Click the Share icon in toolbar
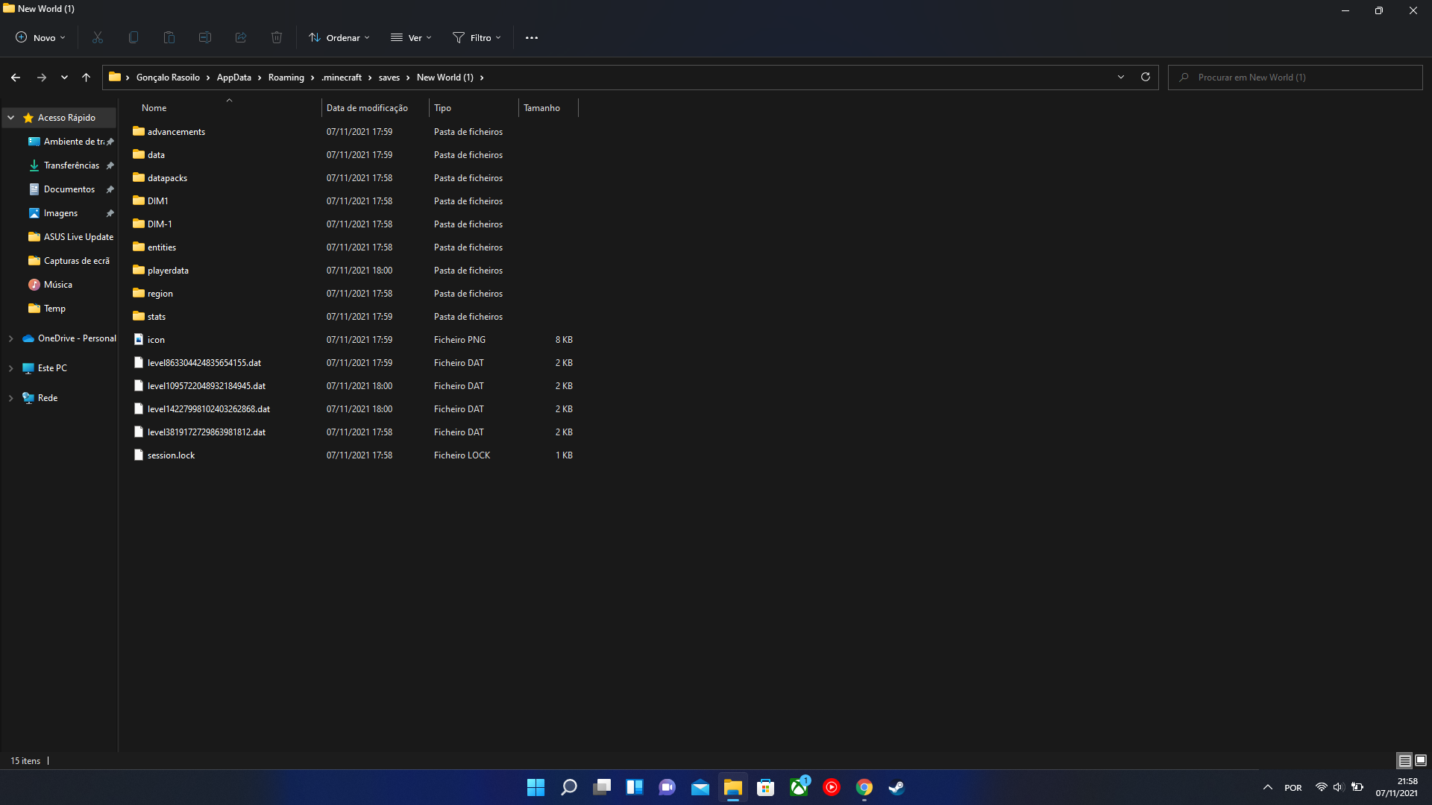 [241, 37]
